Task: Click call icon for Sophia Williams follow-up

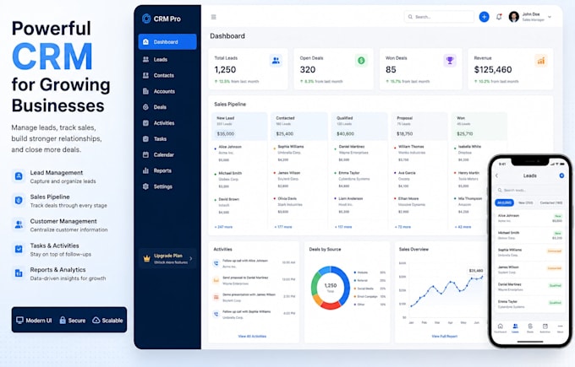Action: click(216, 314)
